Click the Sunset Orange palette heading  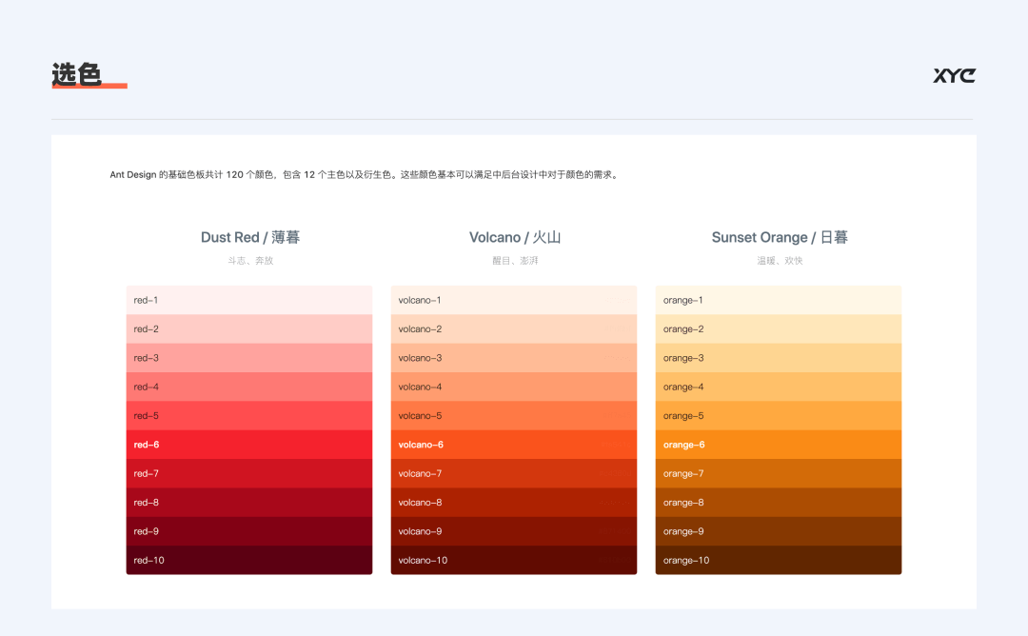pyautogui.click(x=780, y=237)
